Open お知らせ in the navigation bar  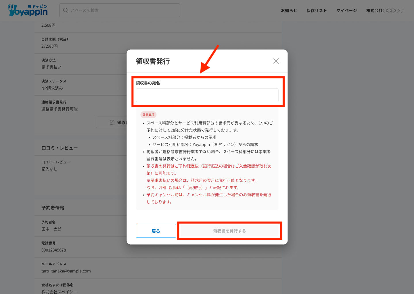289,10
